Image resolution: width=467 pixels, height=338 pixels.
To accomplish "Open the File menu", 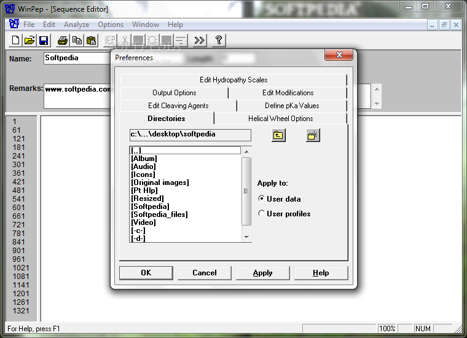I will pyautogui.click(x=29, y=25).
